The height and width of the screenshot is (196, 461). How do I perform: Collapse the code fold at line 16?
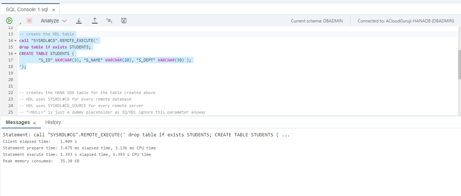(x=16, y=54)
